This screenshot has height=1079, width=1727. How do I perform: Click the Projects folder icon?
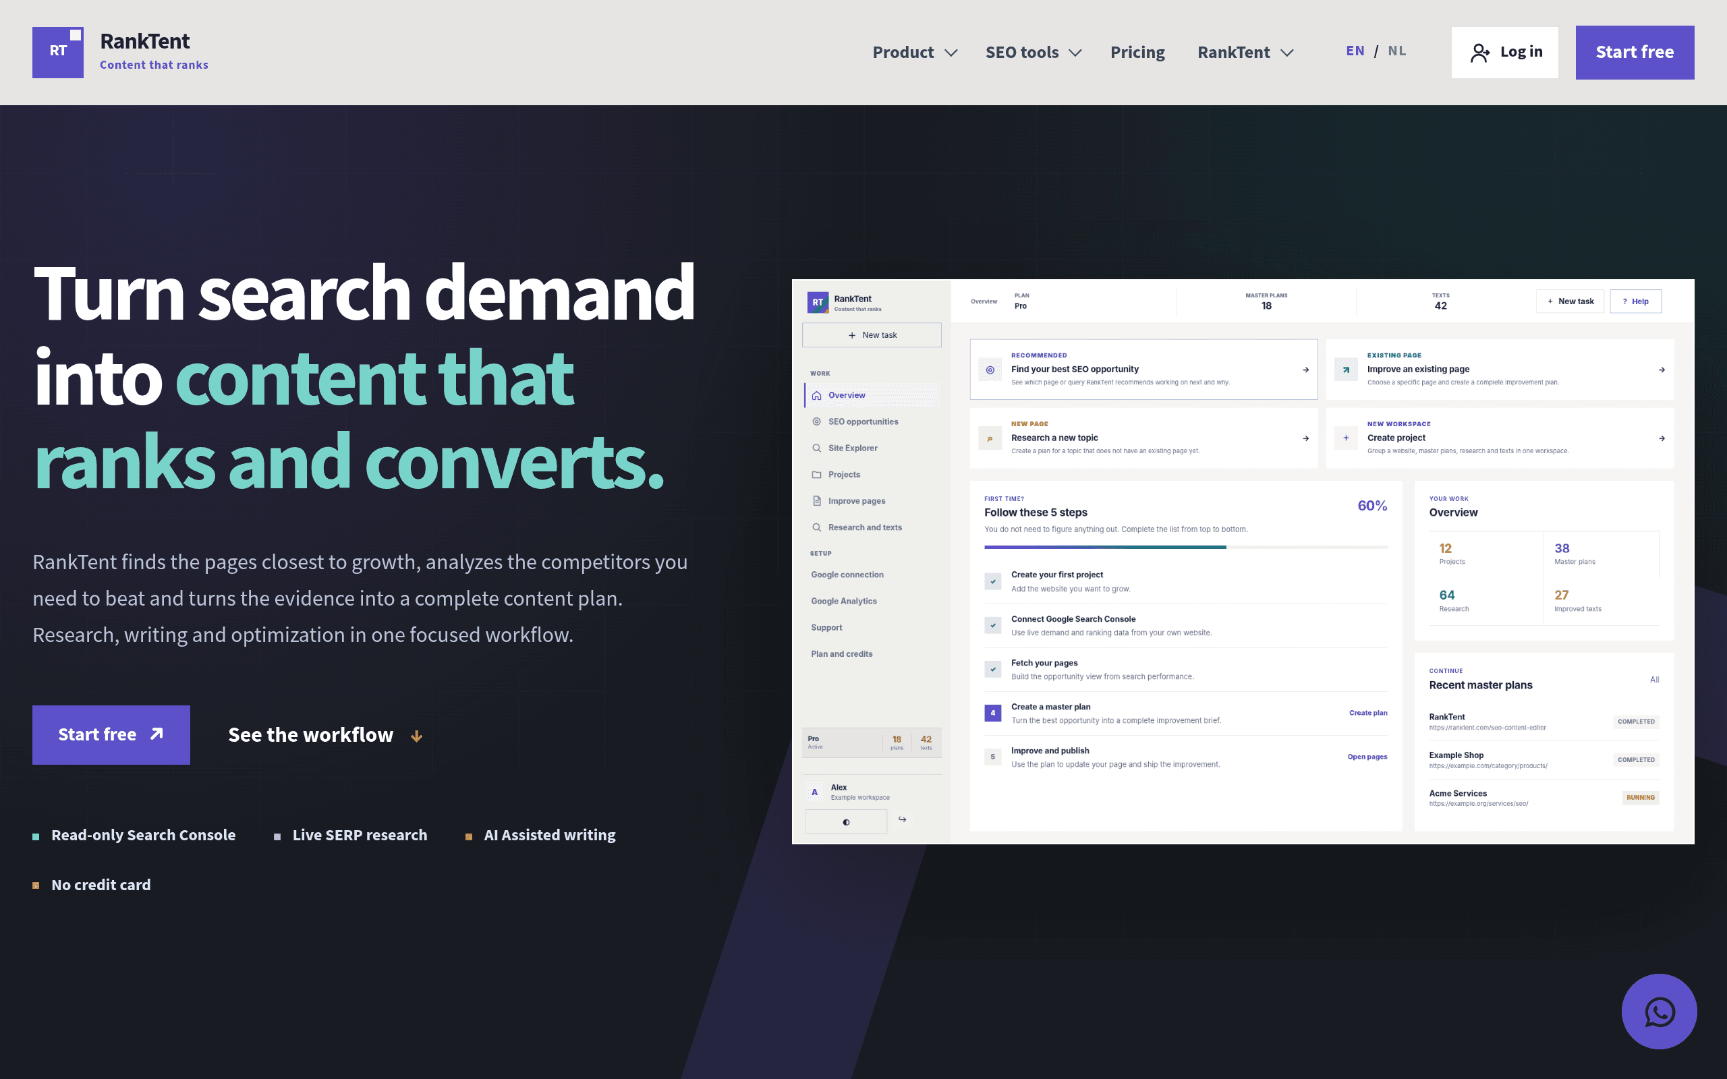pyautogui.click(x=816, y=475)
